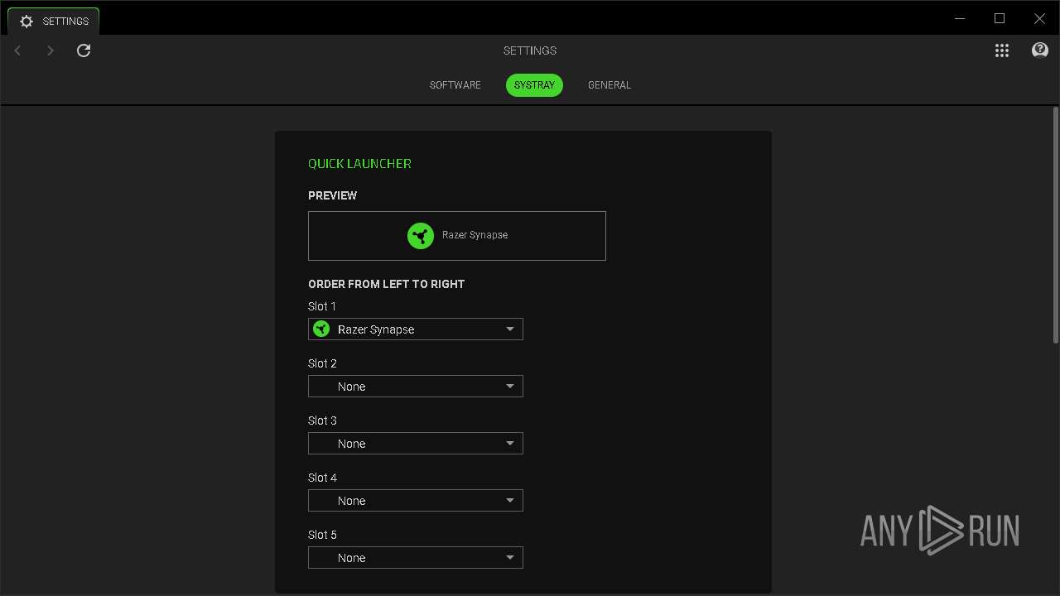1060x596 pixels.
Task: Click the Quick Launcher preview box
Action: coord(457,236)
